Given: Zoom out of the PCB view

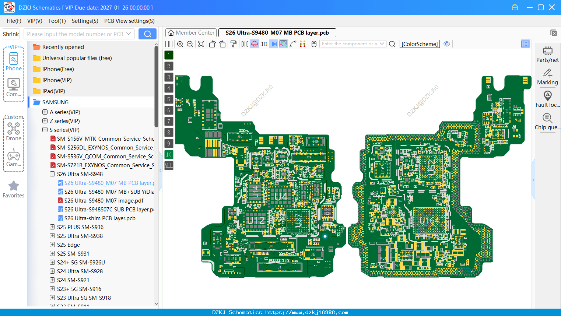Looking at the screenshot, I should (x=190, y=44).
